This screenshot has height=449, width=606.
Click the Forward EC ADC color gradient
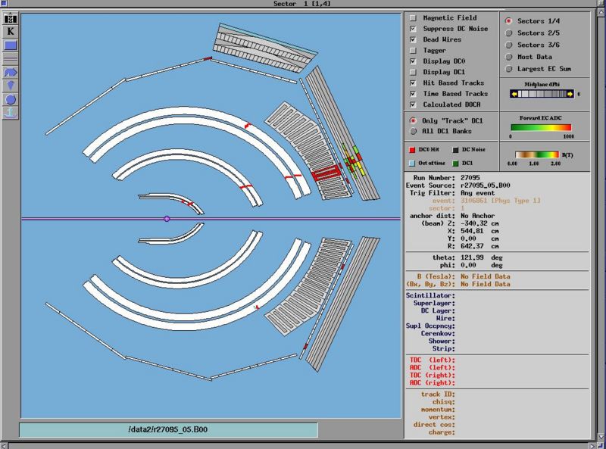541,127
